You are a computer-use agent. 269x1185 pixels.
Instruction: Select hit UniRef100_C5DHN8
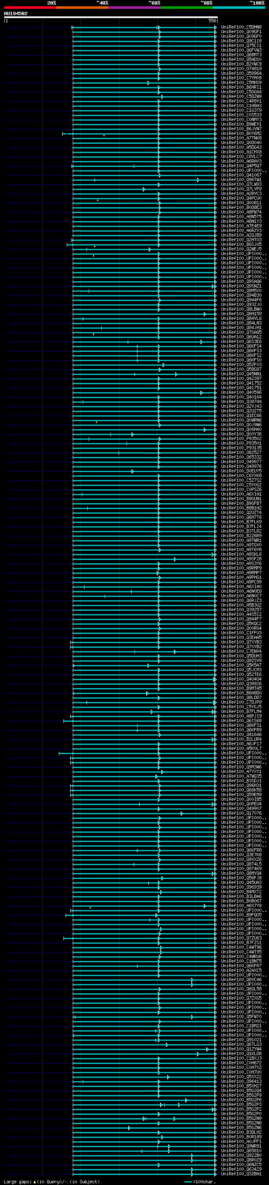[x=241, y=27]
